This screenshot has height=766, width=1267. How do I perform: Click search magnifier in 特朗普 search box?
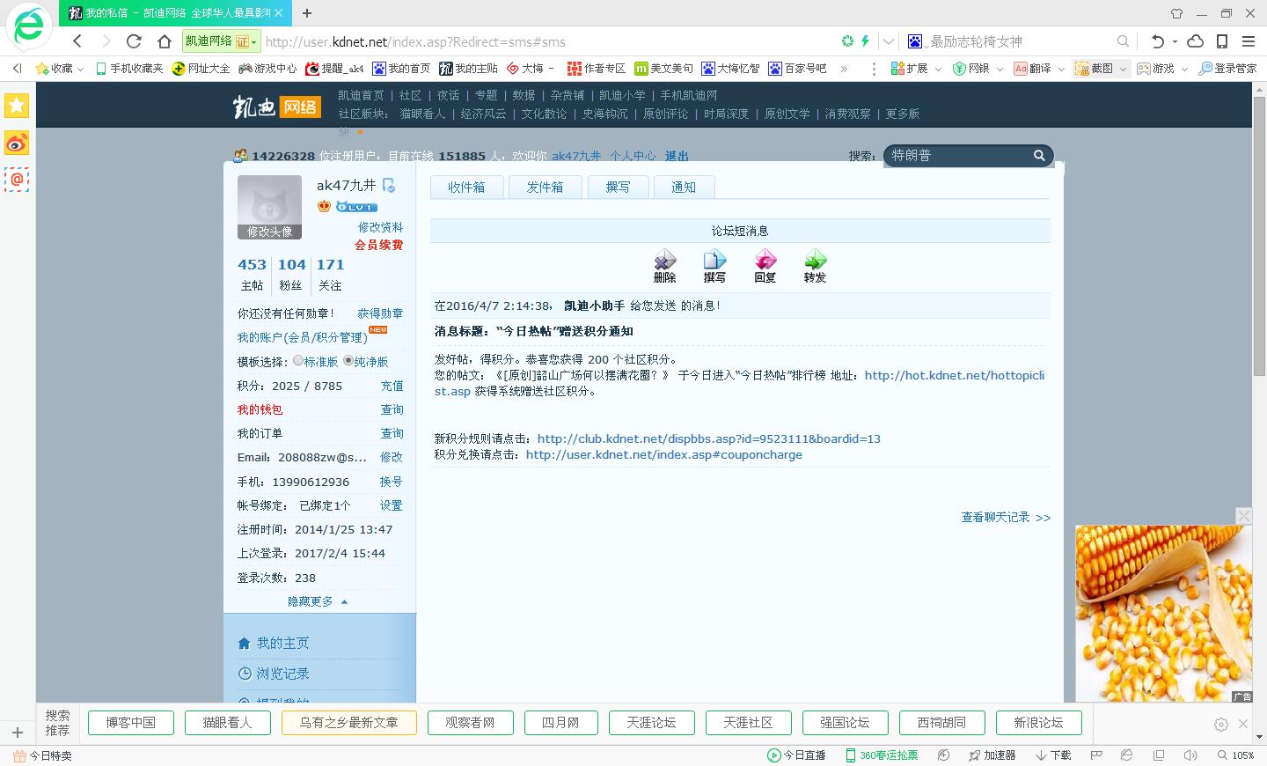point(1039,155)
